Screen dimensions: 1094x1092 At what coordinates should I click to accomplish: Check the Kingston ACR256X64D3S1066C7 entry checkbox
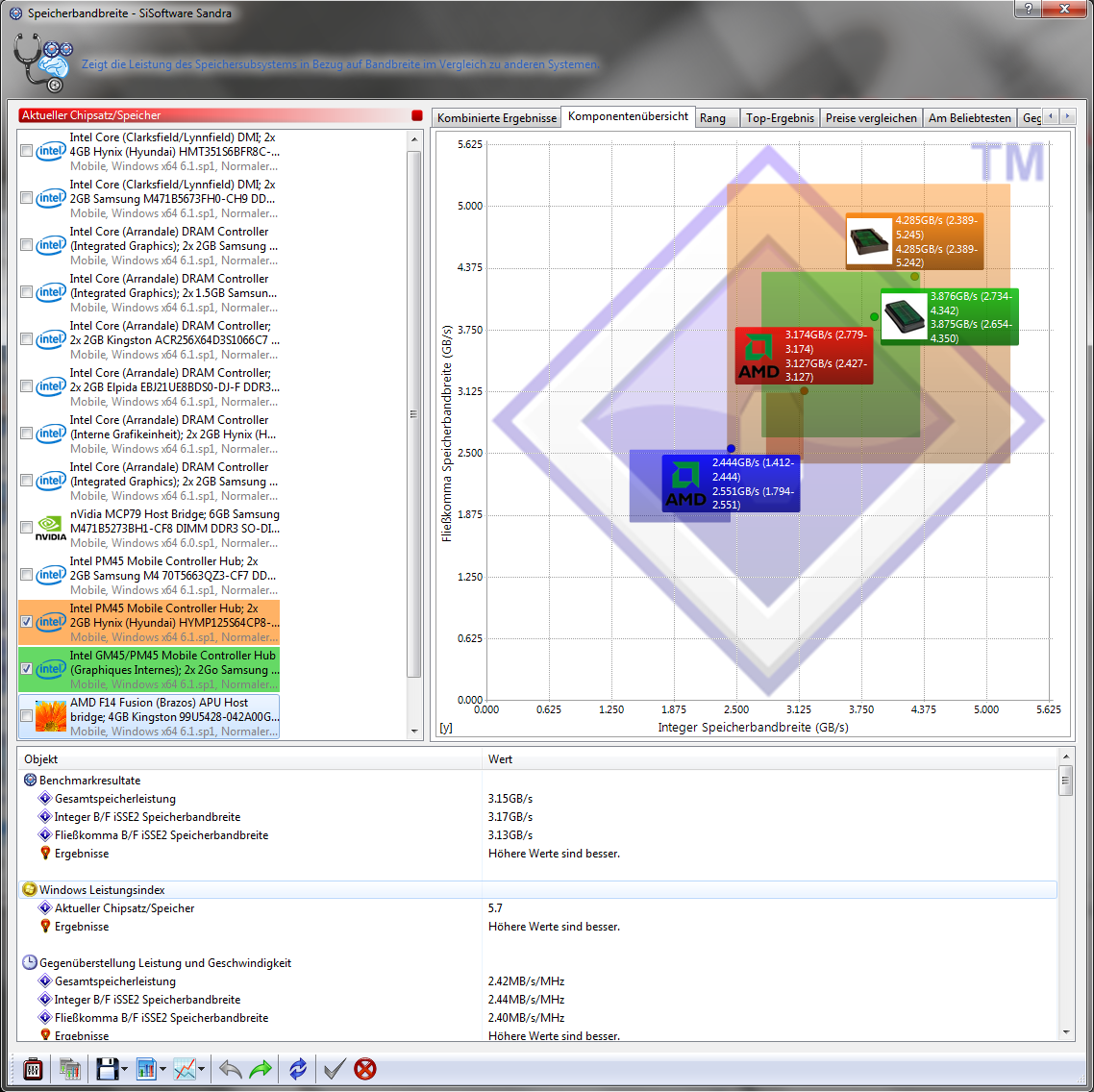click(x=27, y=339)
